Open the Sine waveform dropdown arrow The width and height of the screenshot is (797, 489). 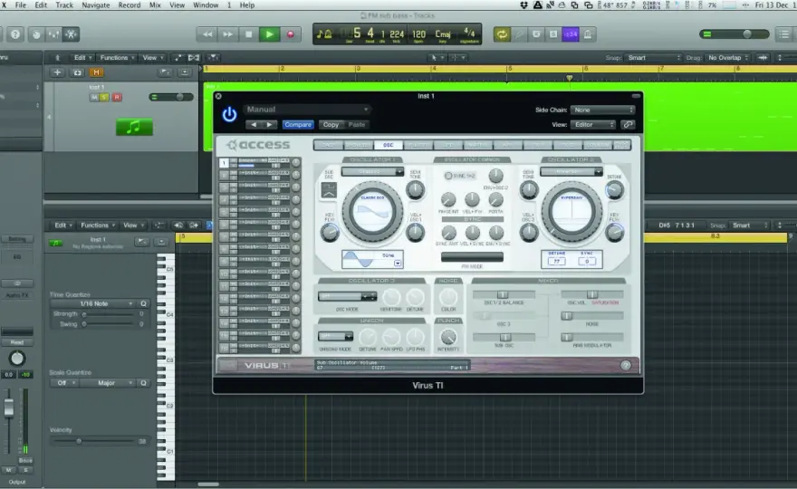pos(398,263)
